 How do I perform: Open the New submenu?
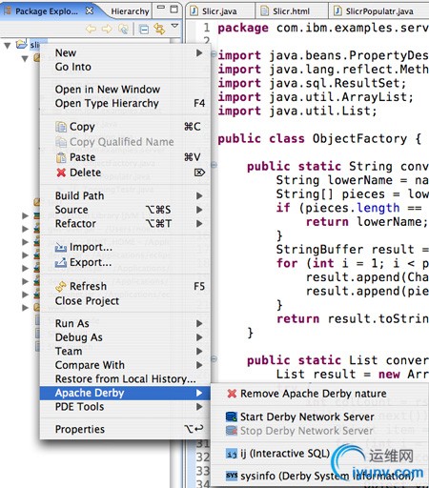coord(125,52)
